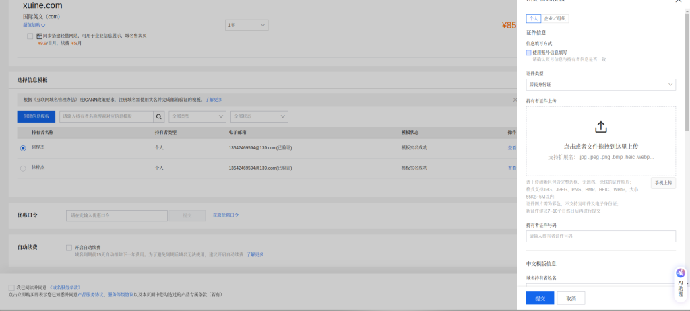Click the 持有者证件号码 input field
The height and width of the screenshot is (311, 690).
pos(600,236)
